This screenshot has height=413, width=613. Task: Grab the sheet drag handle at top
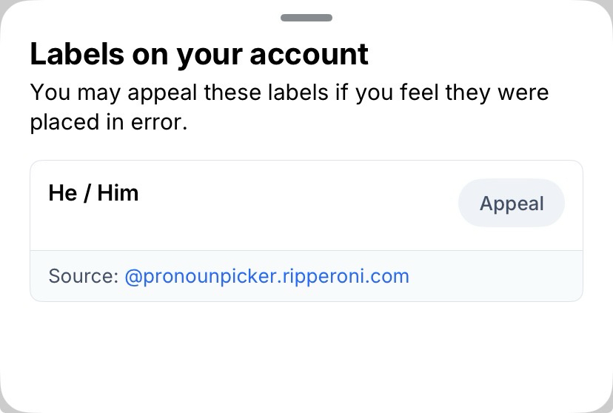(306, 17)
